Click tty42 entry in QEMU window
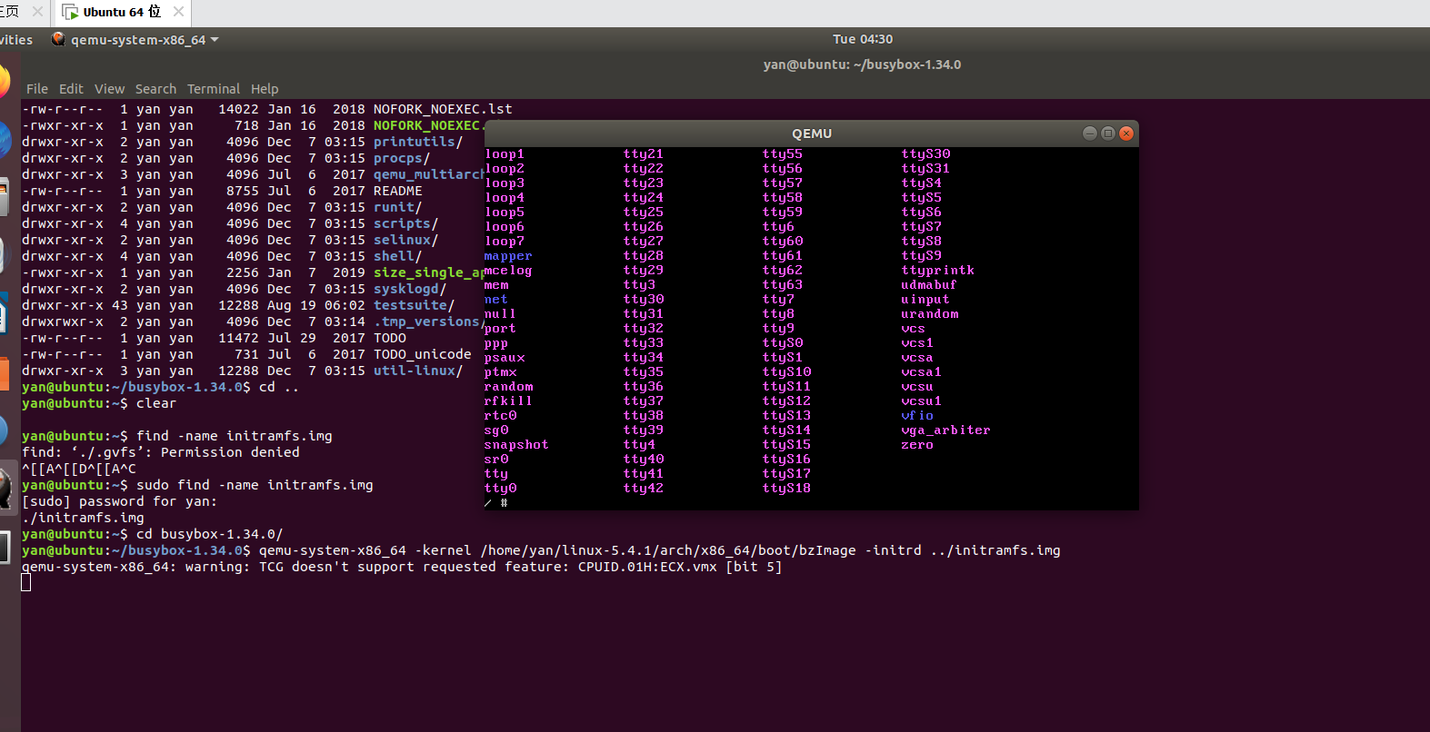1430x732 pixels. tap(644, 488)
